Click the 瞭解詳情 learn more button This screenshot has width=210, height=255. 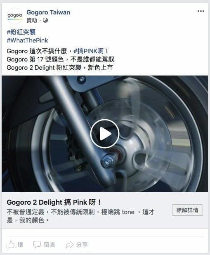point(187,210)
